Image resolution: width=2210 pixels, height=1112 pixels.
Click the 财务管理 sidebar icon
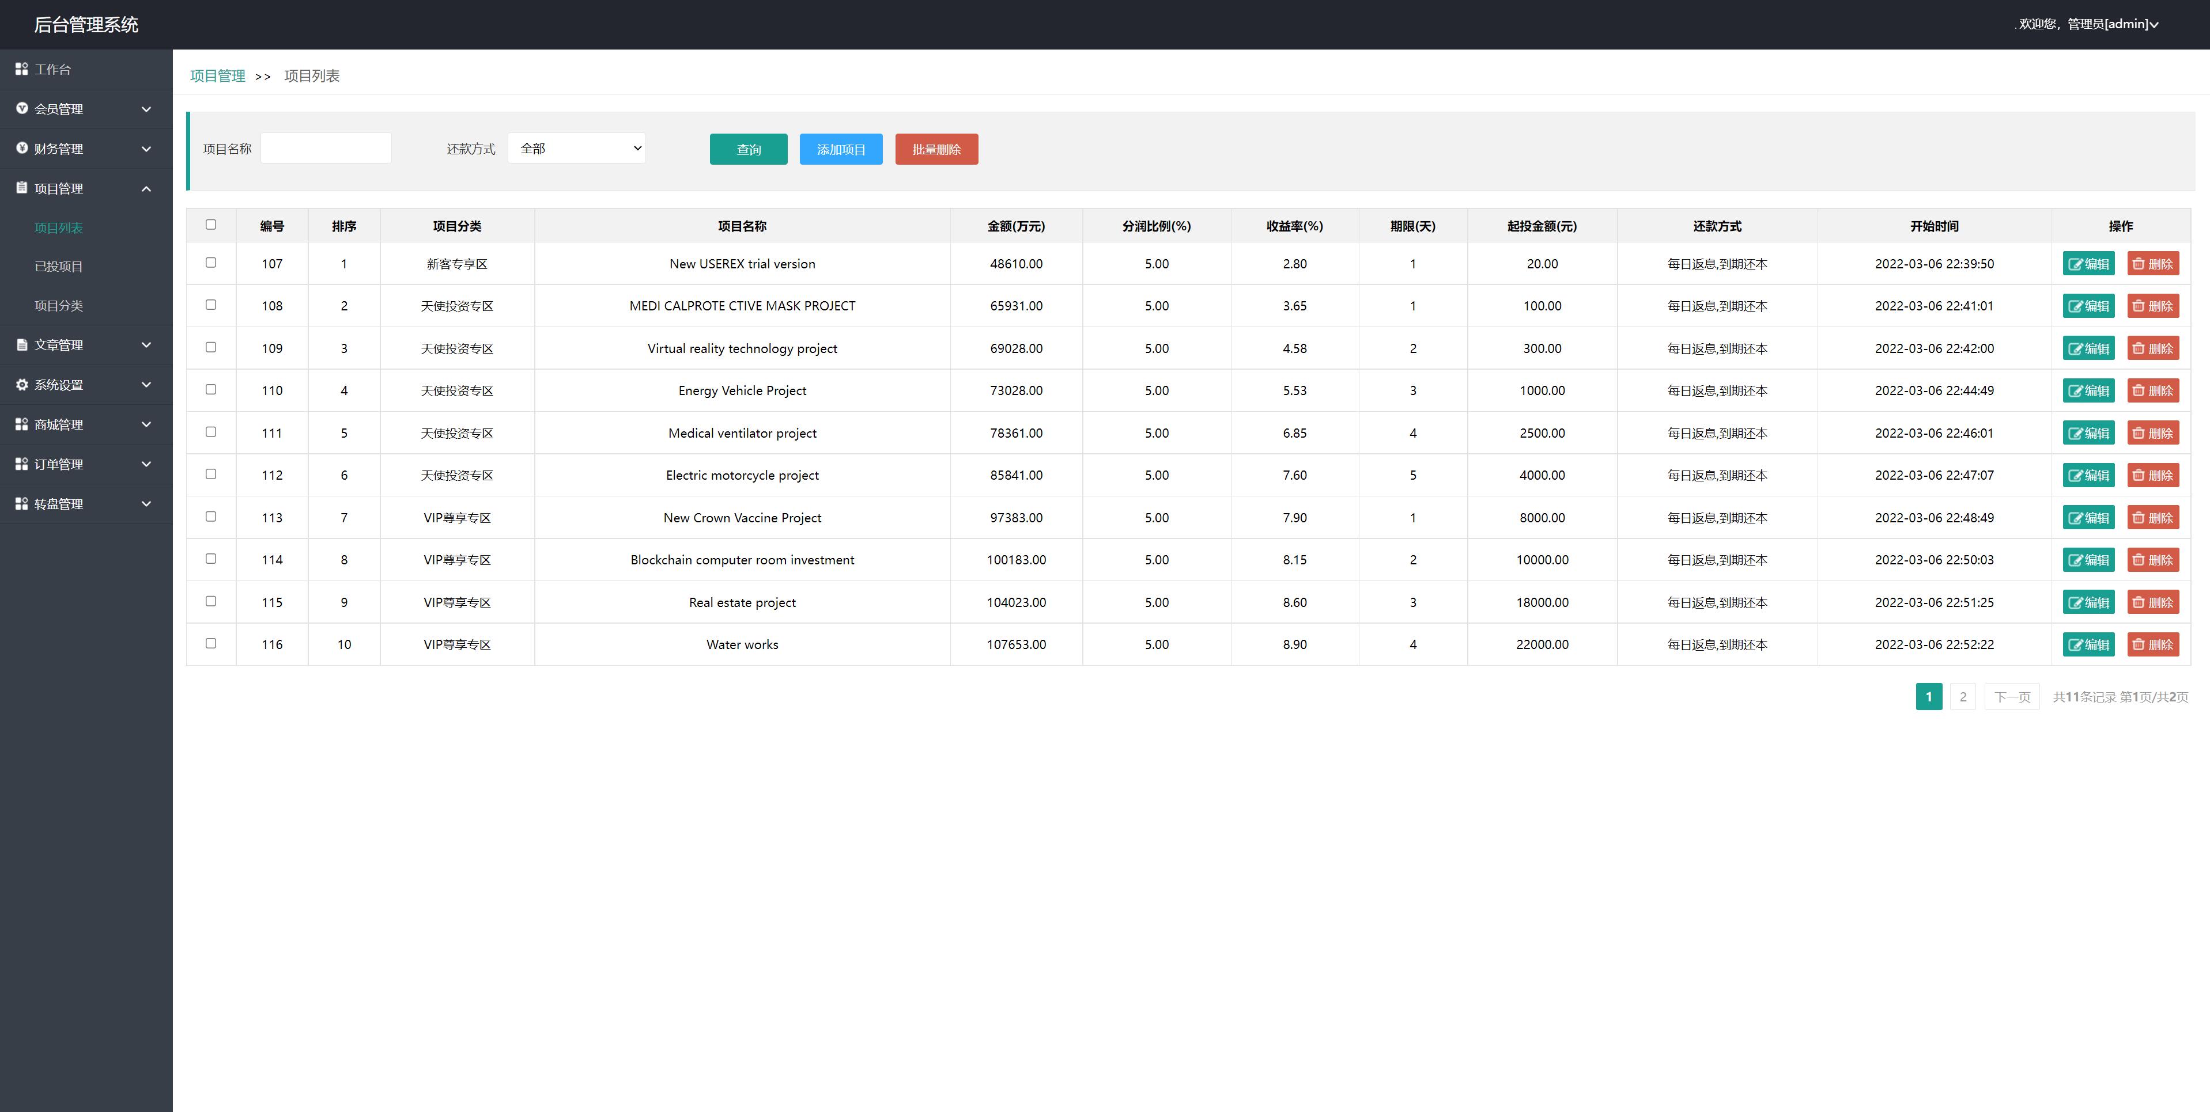pos(21,149)
